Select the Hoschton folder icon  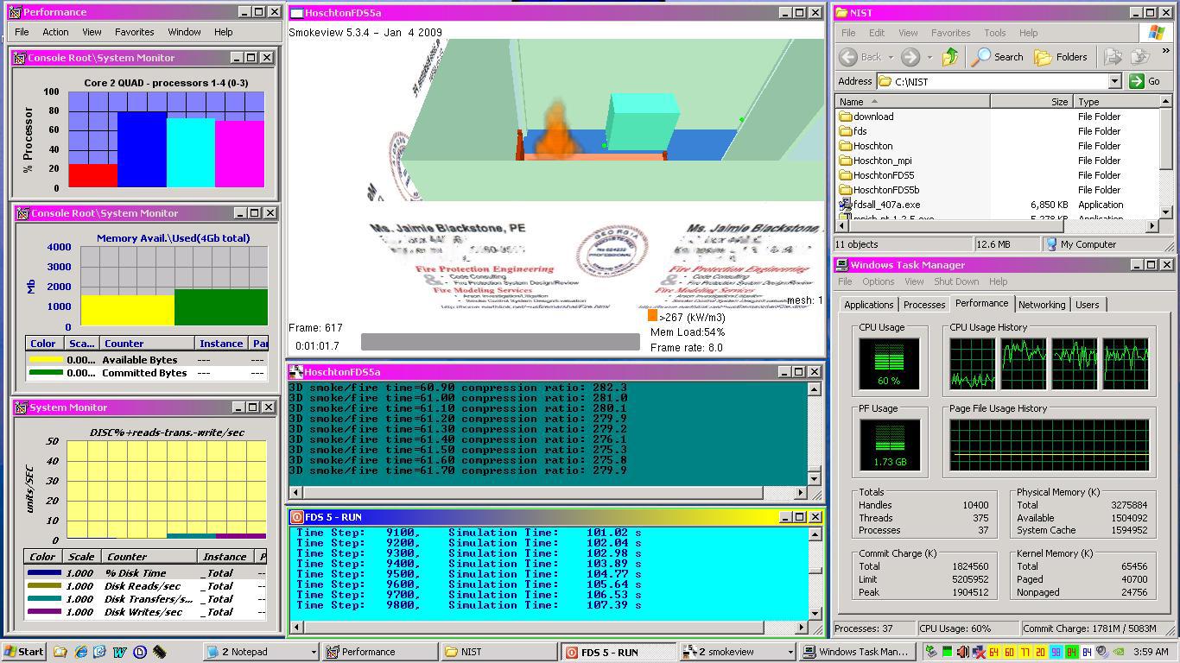(x=846, y=146)
